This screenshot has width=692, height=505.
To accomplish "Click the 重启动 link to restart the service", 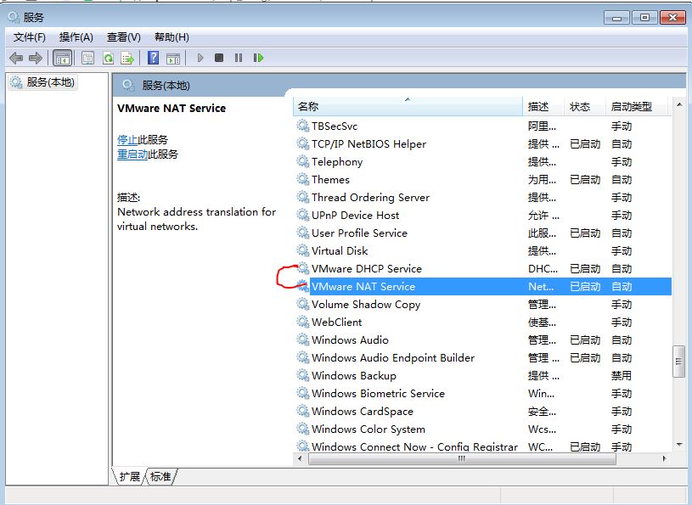I will (132, 154).
